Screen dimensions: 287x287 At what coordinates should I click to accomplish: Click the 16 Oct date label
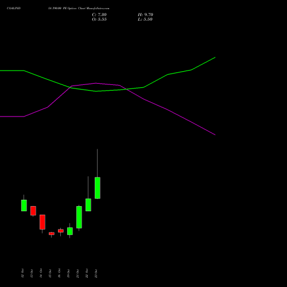59,273
